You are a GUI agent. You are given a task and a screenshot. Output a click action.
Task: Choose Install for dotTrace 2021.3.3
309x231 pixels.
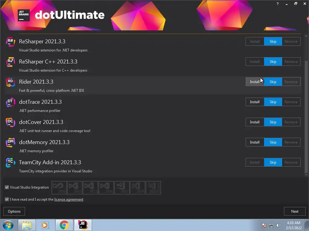click(x=255, y=102)
